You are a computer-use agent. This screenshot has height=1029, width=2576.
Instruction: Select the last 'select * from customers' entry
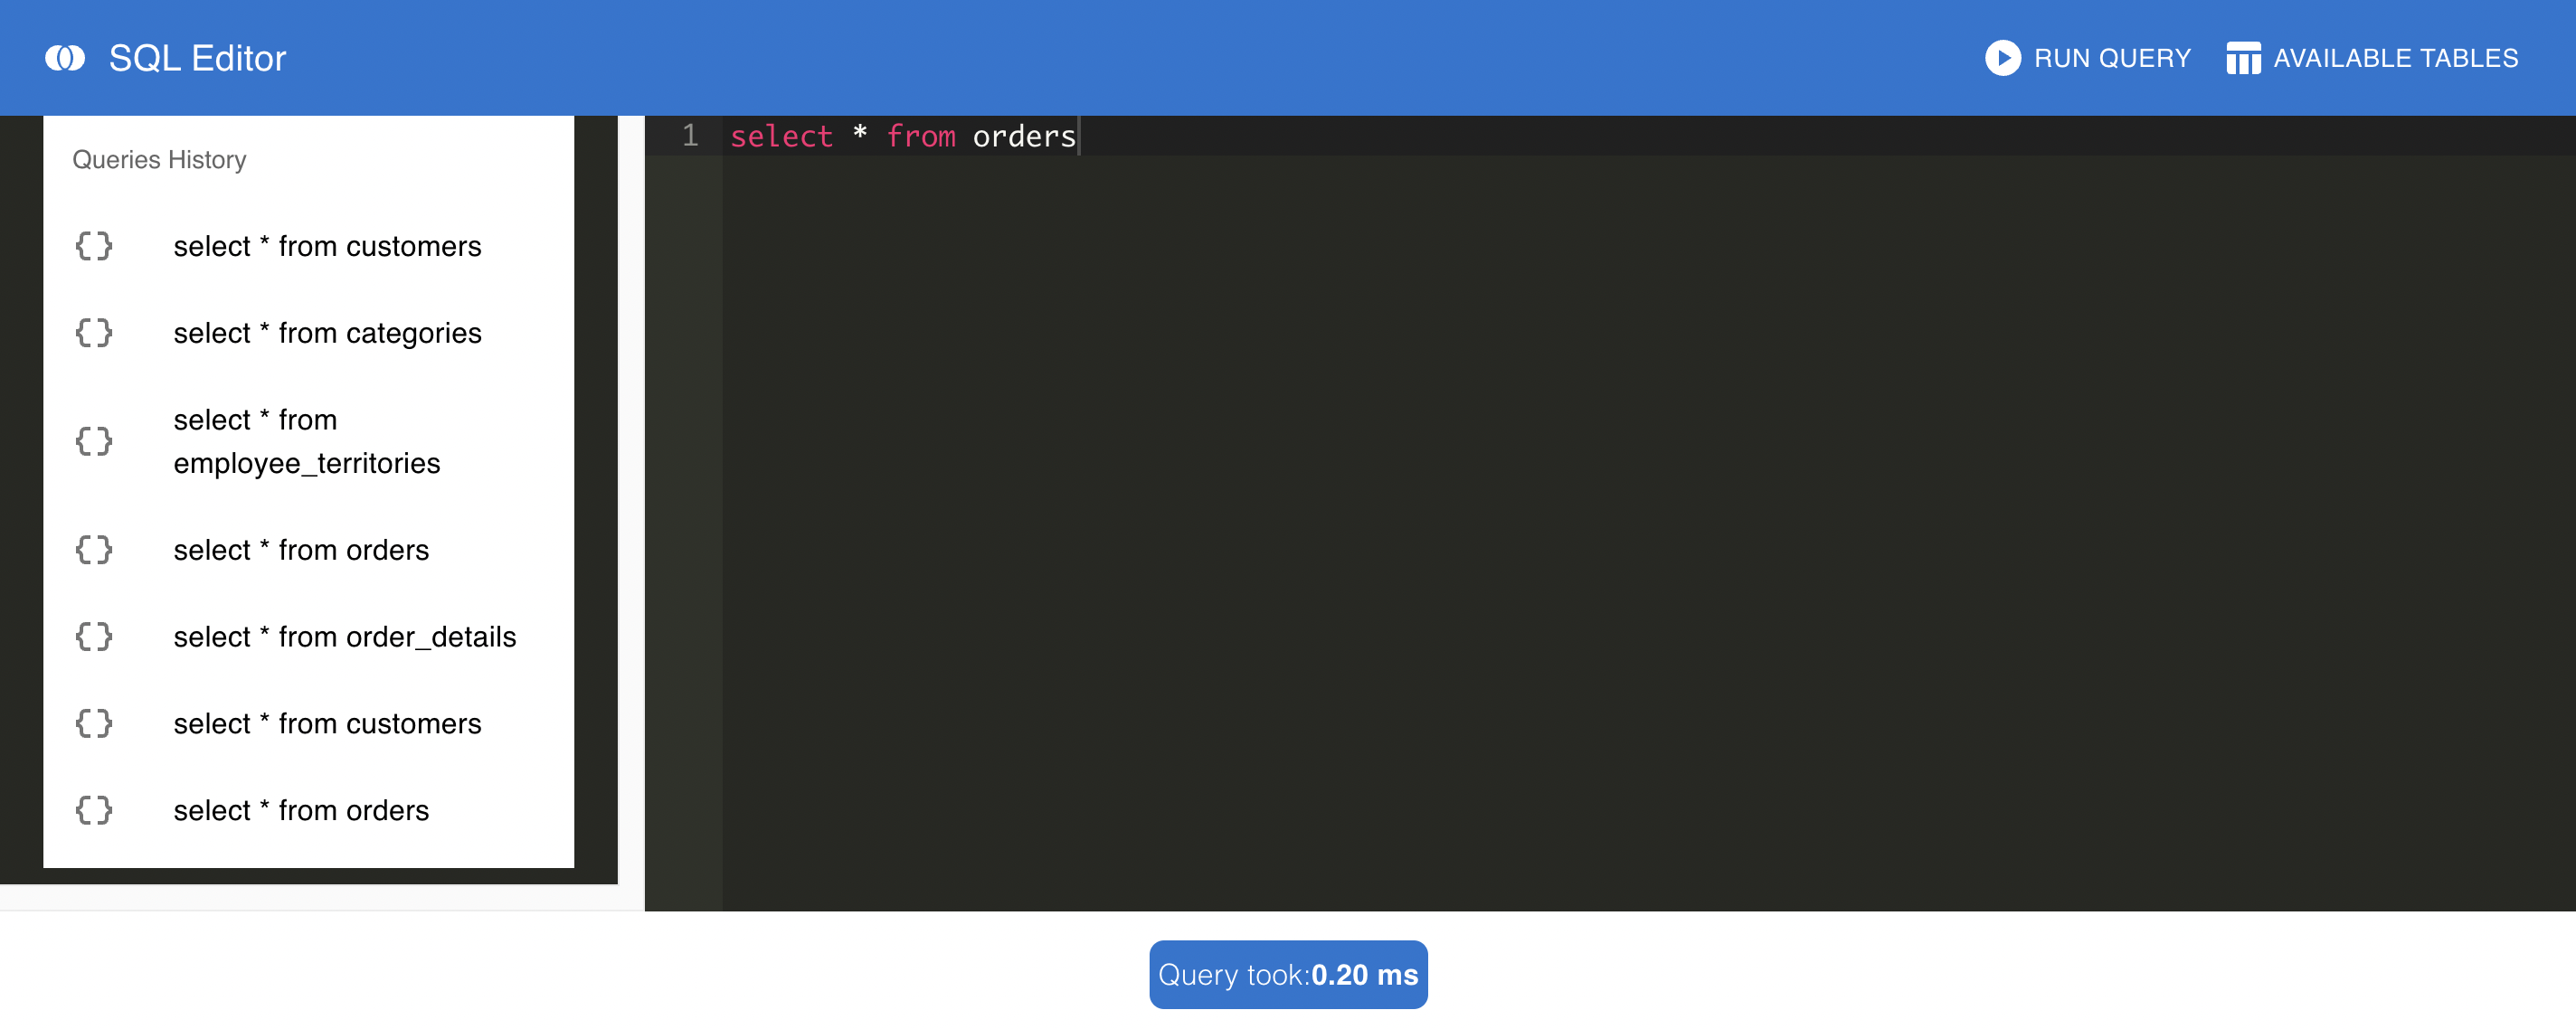327,724
